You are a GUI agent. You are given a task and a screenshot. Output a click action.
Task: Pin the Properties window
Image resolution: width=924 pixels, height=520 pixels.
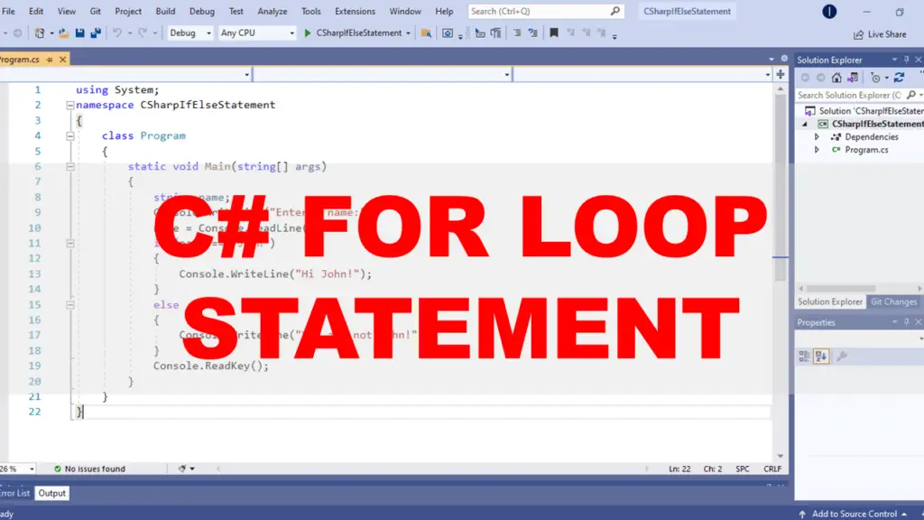(909, 322)
